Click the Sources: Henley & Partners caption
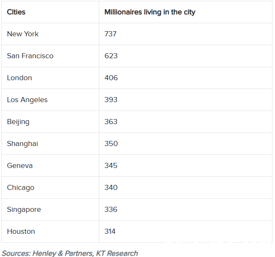 [70, 253]
